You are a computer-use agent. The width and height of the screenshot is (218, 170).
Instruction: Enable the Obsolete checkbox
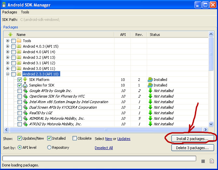click(75, 138)
